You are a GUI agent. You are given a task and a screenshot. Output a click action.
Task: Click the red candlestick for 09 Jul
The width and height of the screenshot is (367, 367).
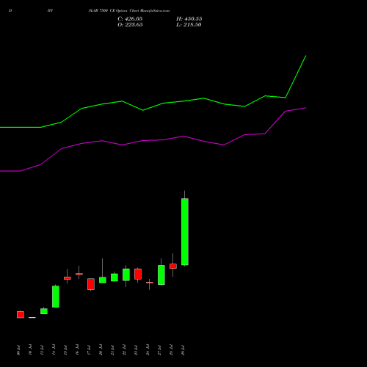[21, 315]
